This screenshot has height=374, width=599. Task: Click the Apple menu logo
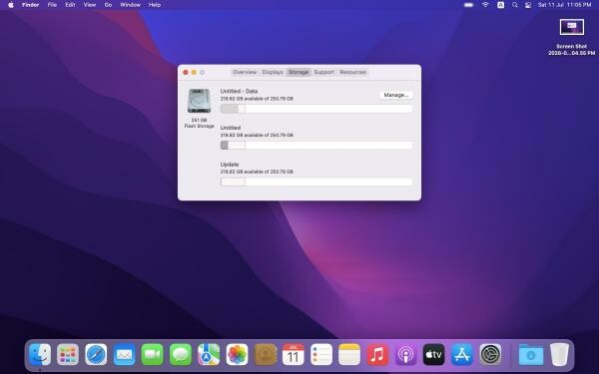coord(11,5)
